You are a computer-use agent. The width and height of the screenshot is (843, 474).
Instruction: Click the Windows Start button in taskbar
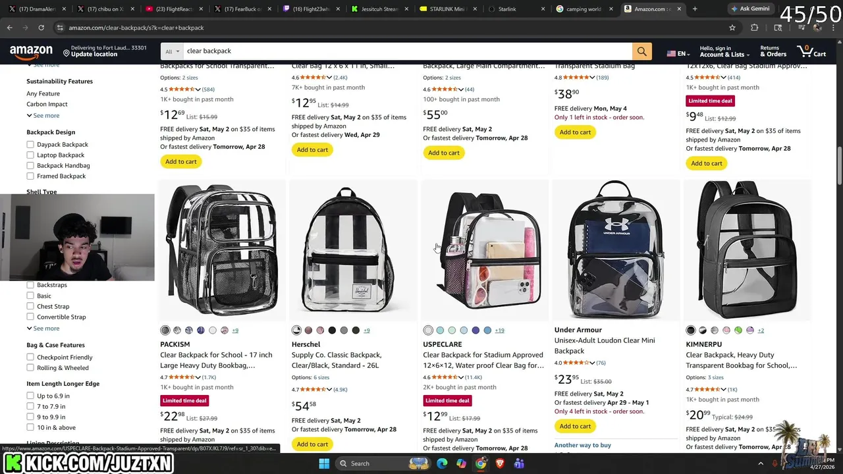pos(324,463)
